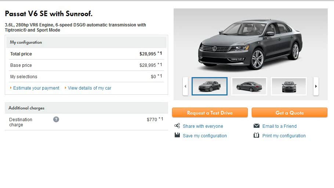Click the floppy disk save configuration icon
334x188 pixels.
(x=177, y=135)
